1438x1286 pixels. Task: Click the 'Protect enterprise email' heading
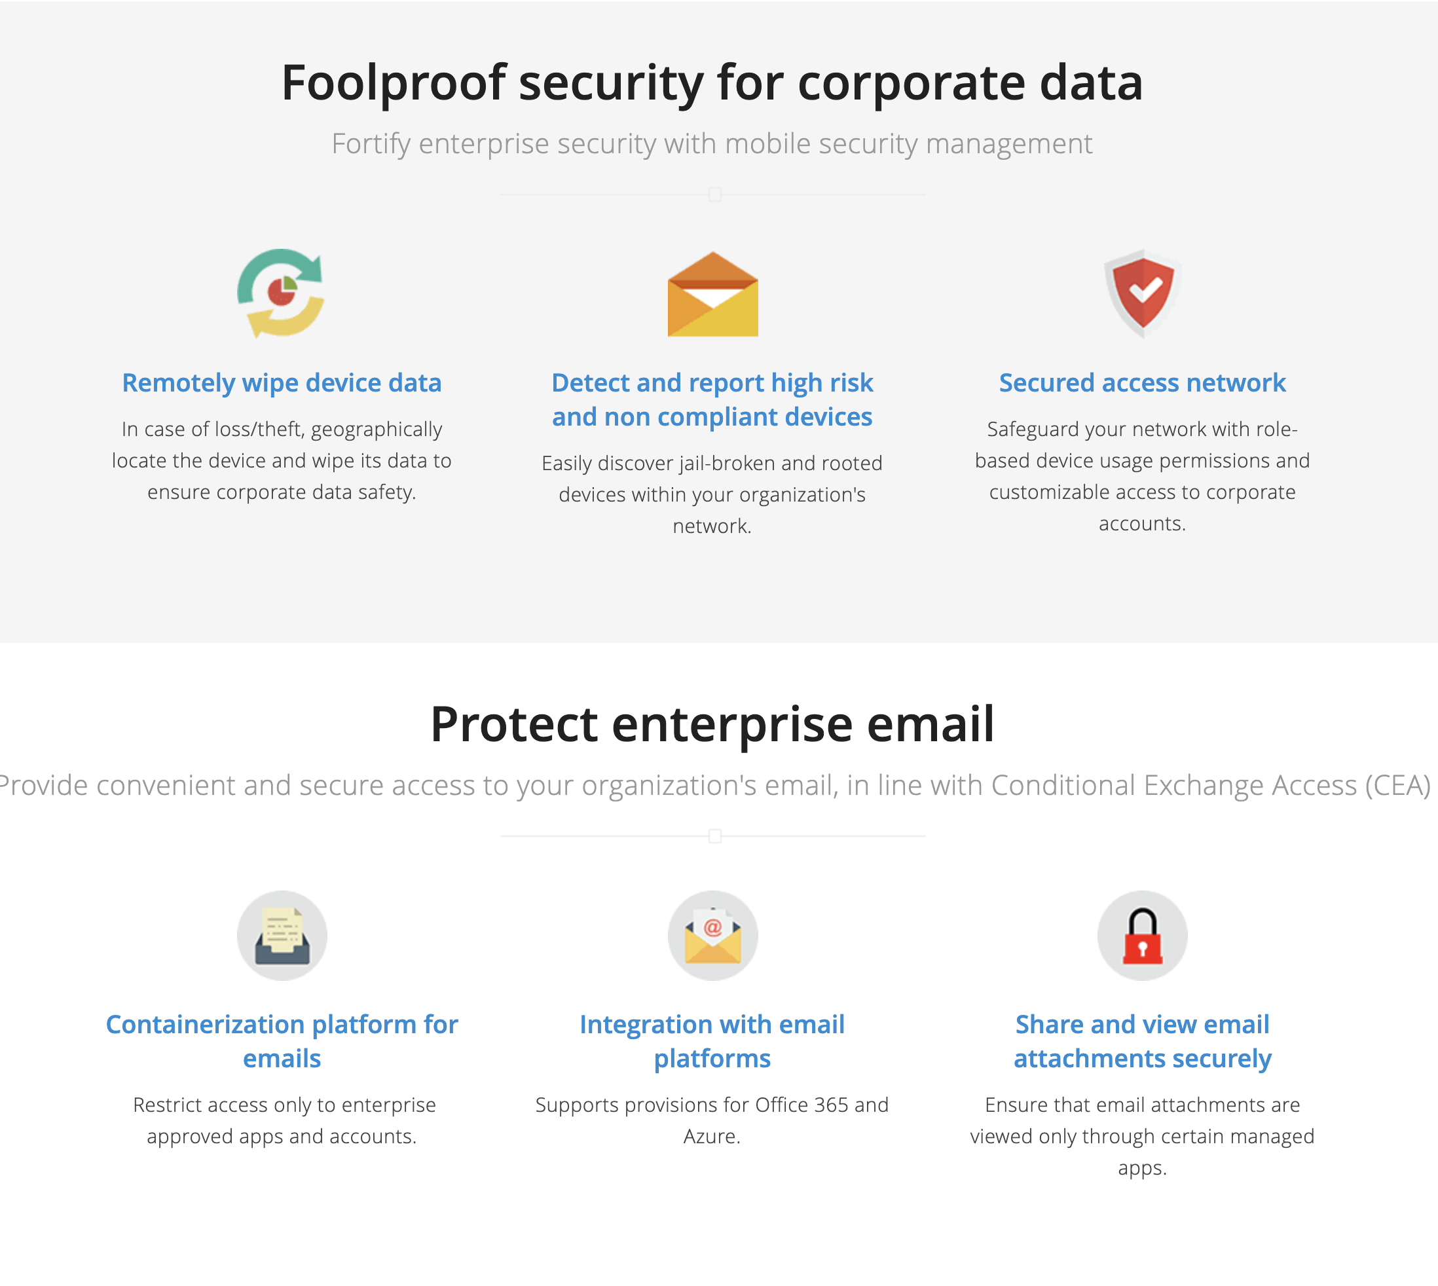(712, 724)
